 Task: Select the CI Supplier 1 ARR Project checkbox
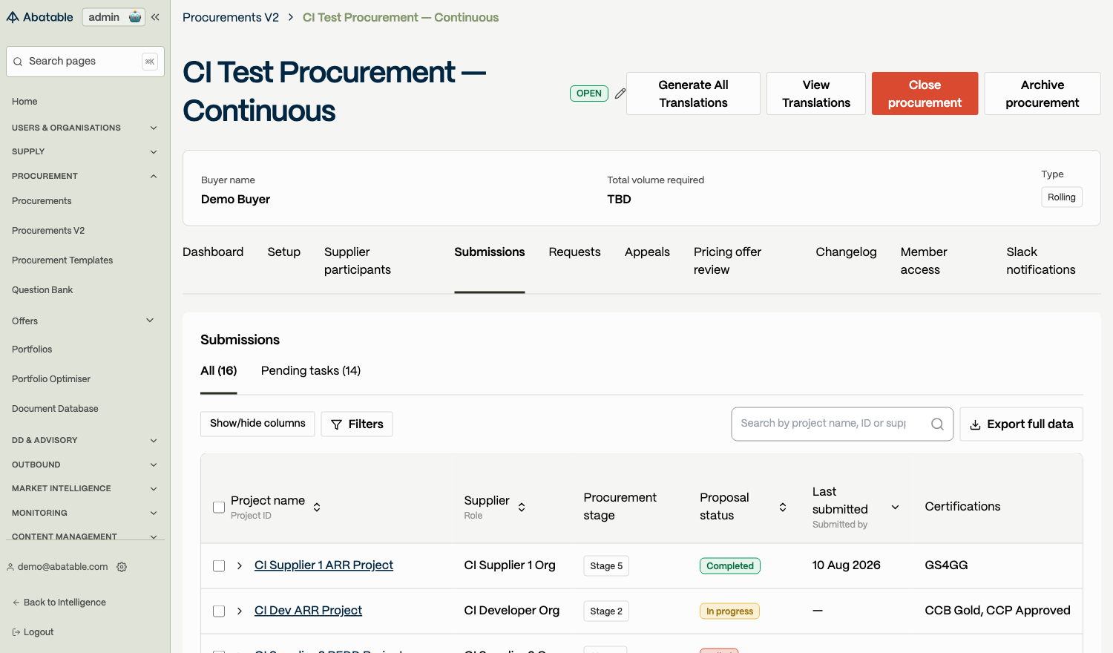point(219,566)
